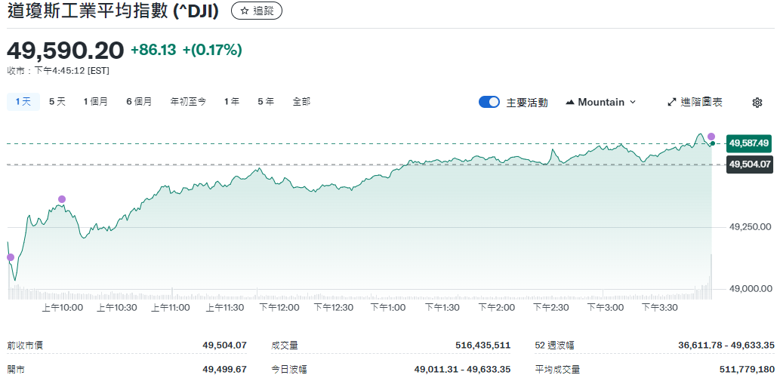This screenshot has height=378, width=780.
Task: Switch to the 5天 range
Action: (x=57, y=102)
